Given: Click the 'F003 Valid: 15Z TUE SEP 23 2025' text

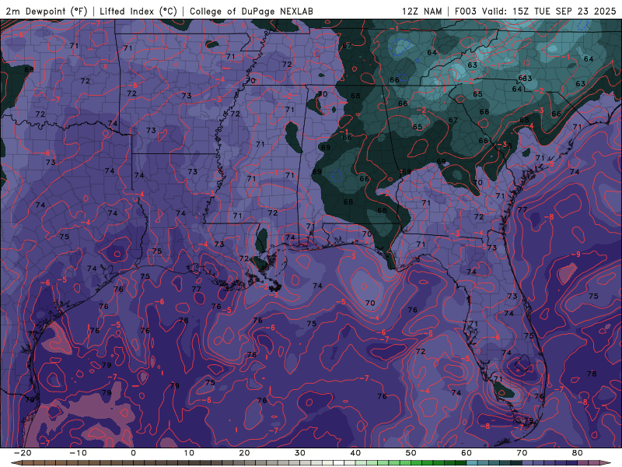Looking at the screenshot, I should pyautogui.click(x=535, y=11).
